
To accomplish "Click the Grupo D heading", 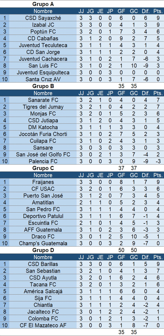I will coord(43,250).
